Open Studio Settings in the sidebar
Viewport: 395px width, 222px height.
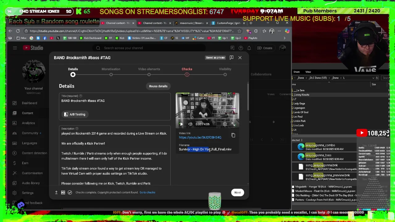pyautogui.click(x=27, y=193)
